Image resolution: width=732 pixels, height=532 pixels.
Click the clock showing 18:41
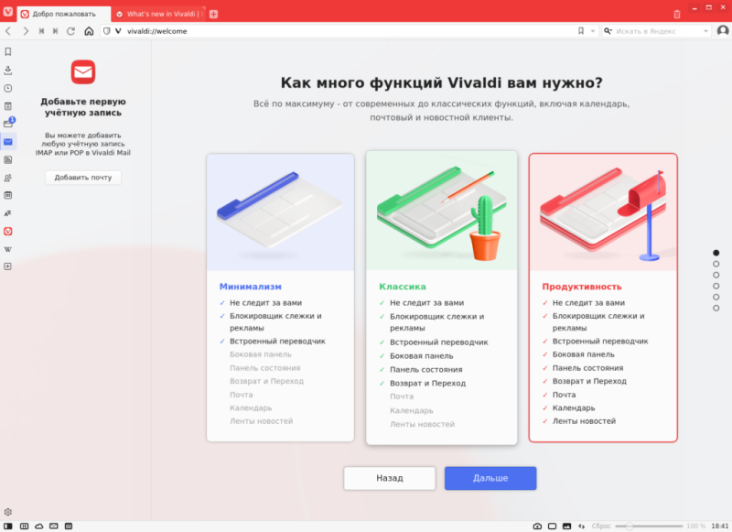tap(719, 526)
